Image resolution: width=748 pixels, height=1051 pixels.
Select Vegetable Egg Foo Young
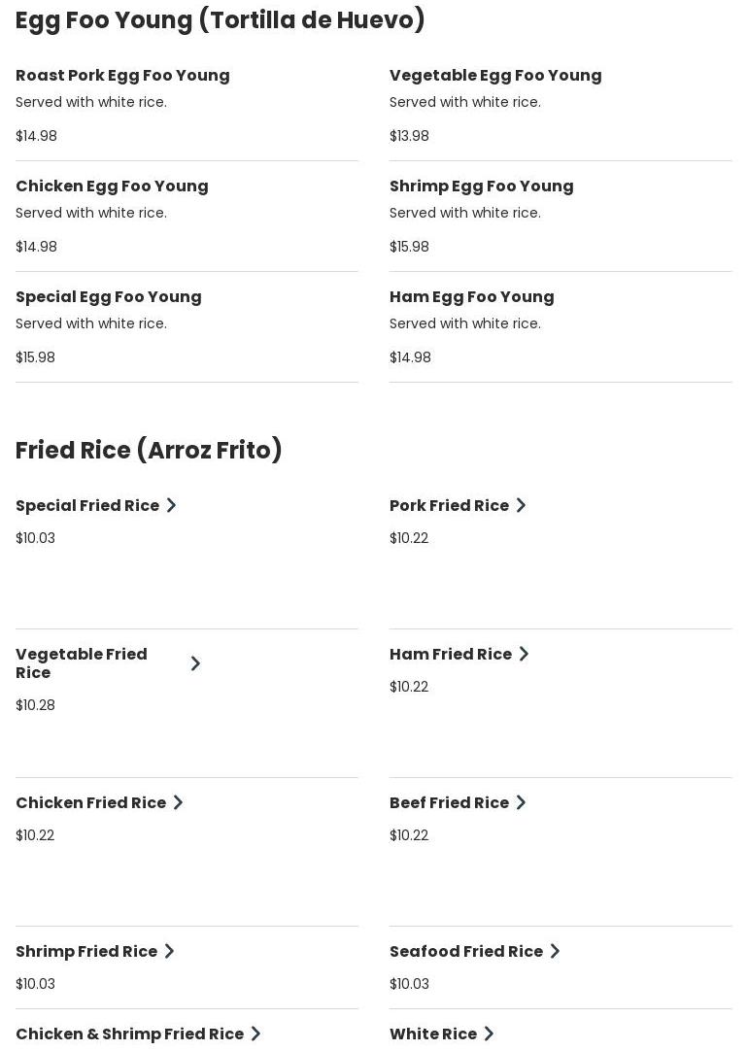[x=495, y=76]
